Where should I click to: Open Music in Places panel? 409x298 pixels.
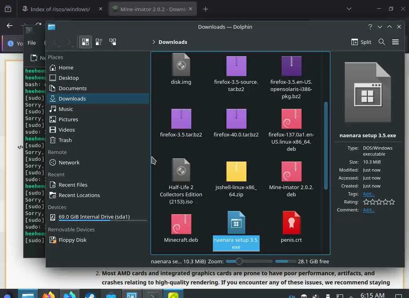(98, 109)
